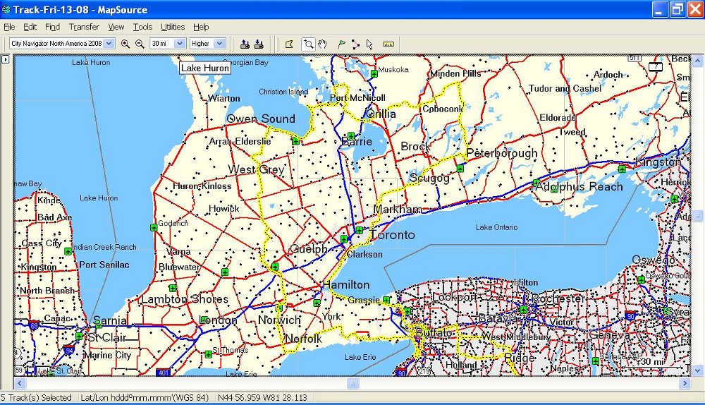
Task: Click the Zoom Out magnifier icon
Action: 140,44
